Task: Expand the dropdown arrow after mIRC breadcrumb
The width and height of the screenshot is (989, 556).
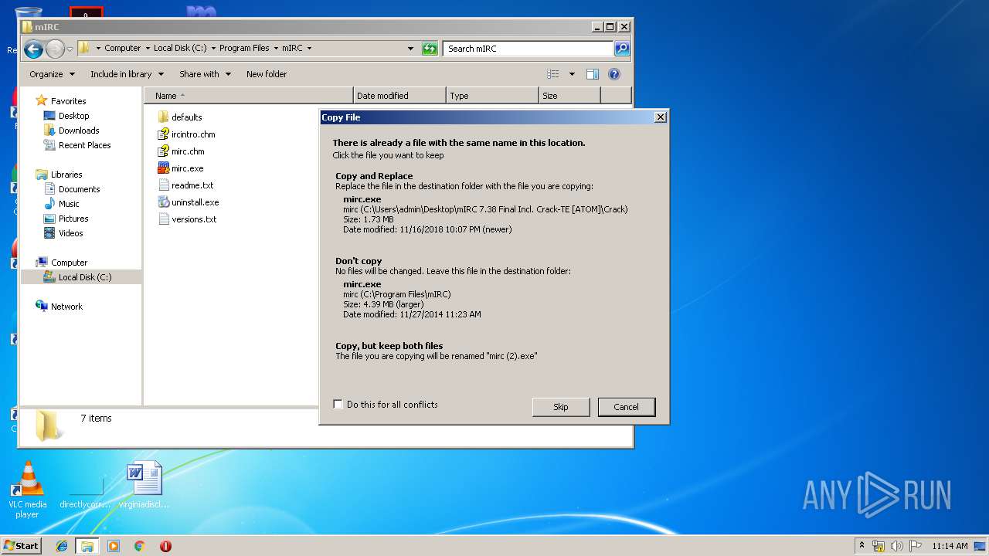Action: pos(309,48)
